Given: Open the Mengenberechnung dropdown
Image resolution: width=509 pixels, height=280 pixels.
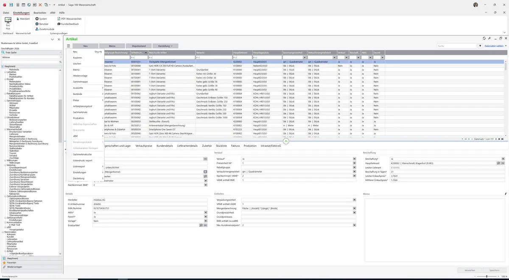Looking at the screenshot, I should point(354,208).
